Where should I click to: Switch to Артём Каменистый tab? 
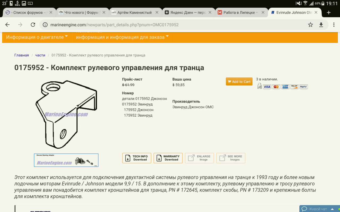[134, 12]
